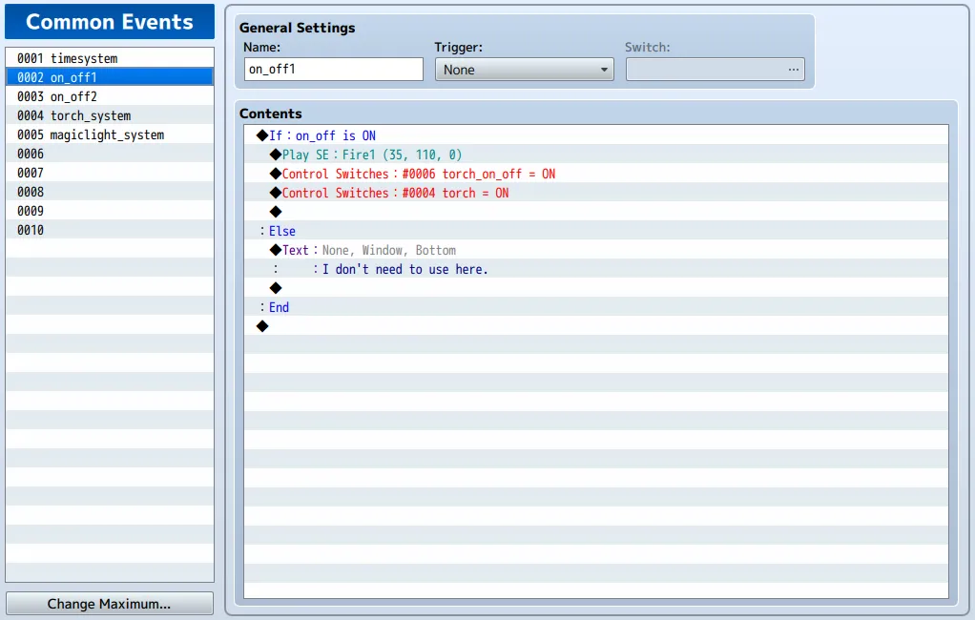This screenshot has height=620, width=975.
Task: Select empty common event 0010
Action: pyautogui.click(x=110, y=230)
